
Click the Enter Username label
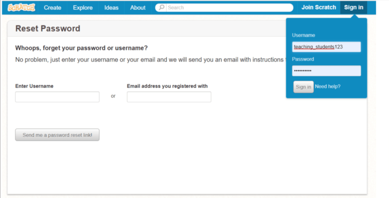point(34,86)
